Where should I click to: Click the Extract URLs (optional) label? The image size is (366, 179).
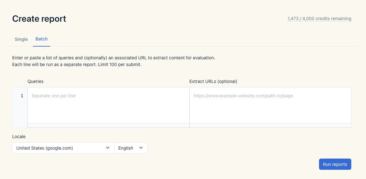[213, 81]
